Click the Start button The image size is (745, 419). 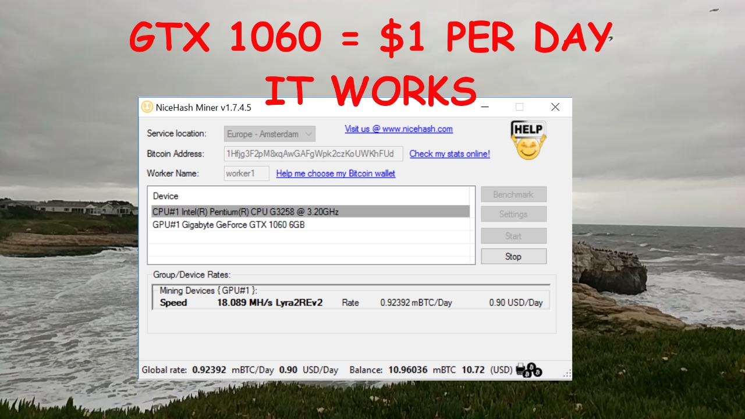[x=513, y=236]
